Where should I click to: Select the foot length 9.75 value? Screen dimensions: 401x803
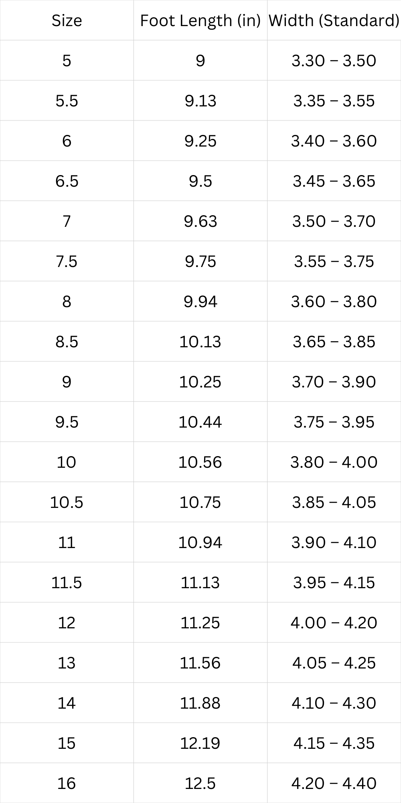[x=200, y=261]
